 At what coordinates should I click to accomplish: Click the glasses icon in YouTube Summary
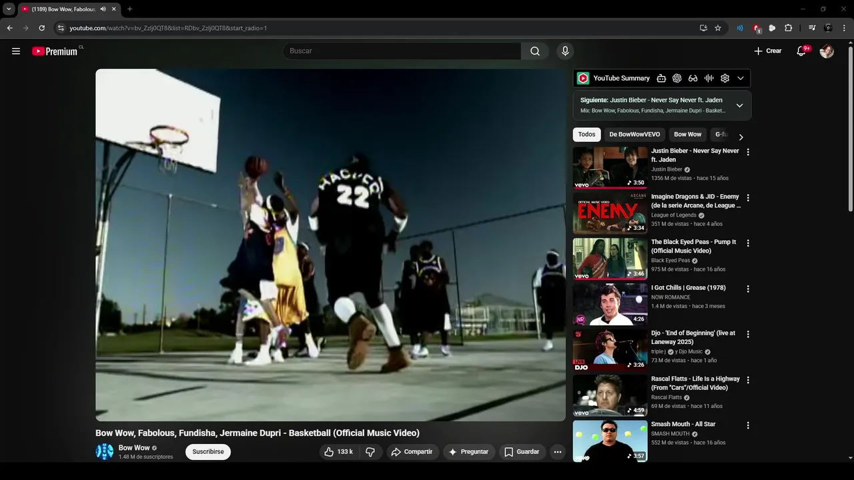(x=693, y=78)
